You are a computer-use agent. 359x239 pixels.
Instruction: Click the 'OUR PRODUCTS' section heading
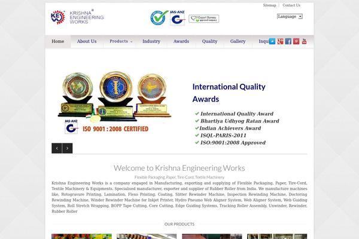(x=180, y=225)
